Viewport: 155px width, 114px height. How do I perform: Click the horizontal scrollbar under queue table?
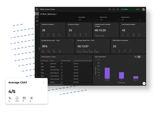click(56, 84)
